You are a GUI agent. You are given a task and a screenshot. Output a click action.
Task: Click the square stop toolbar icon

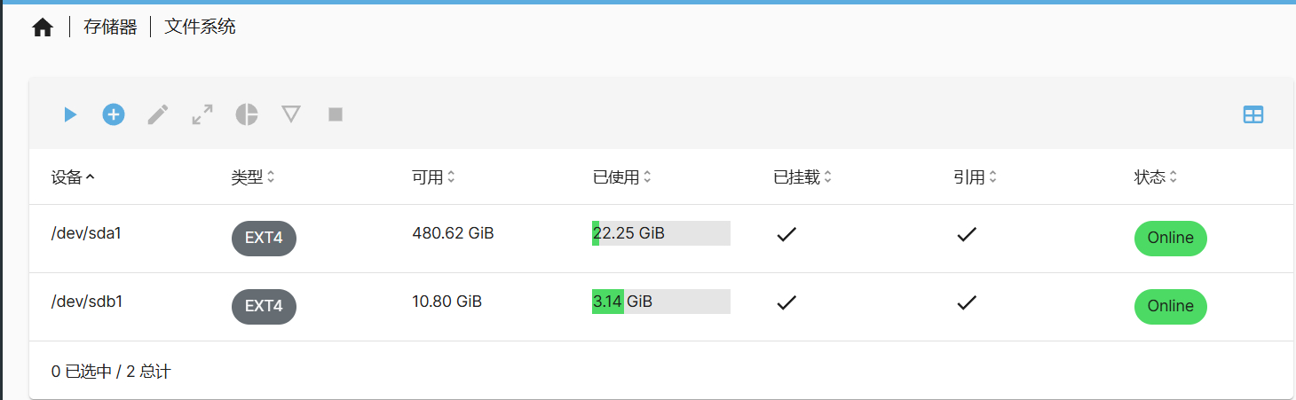336,114
